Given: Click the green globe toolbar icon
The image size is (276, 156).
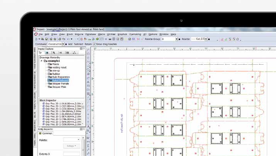Looking at the screenshot, I should [x=97, y=39].
